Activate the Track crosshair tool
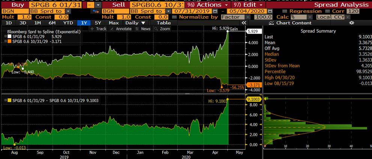The width and height of the screenshot is (372, 159). point(98,29)
